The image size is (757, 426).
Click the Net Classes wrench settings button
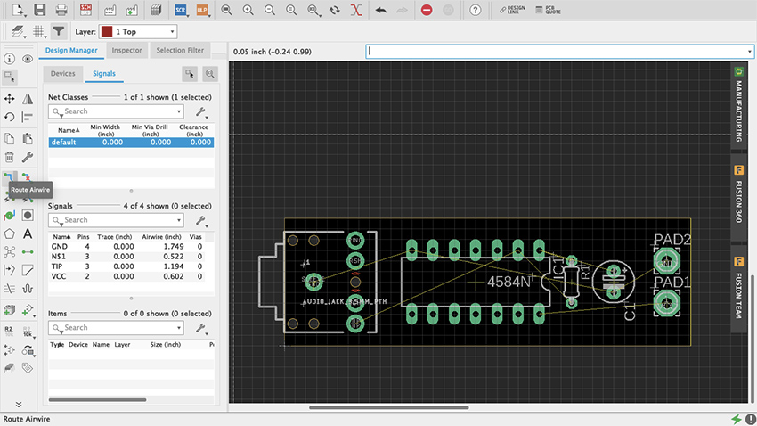201,112
